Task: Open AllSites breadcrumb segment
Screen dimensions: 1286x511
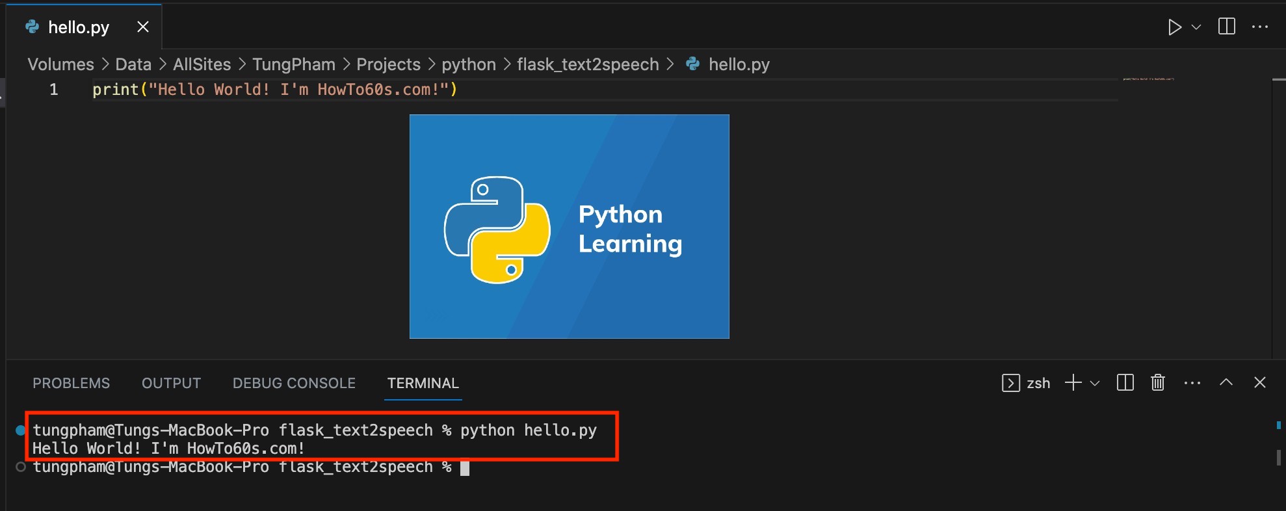Action: pos(202,64)
